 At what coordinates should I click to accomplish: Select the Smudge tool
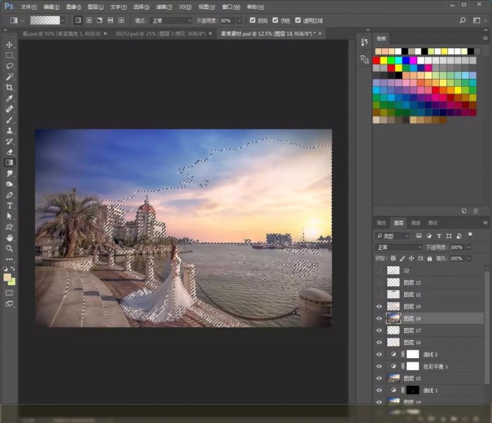9,174
